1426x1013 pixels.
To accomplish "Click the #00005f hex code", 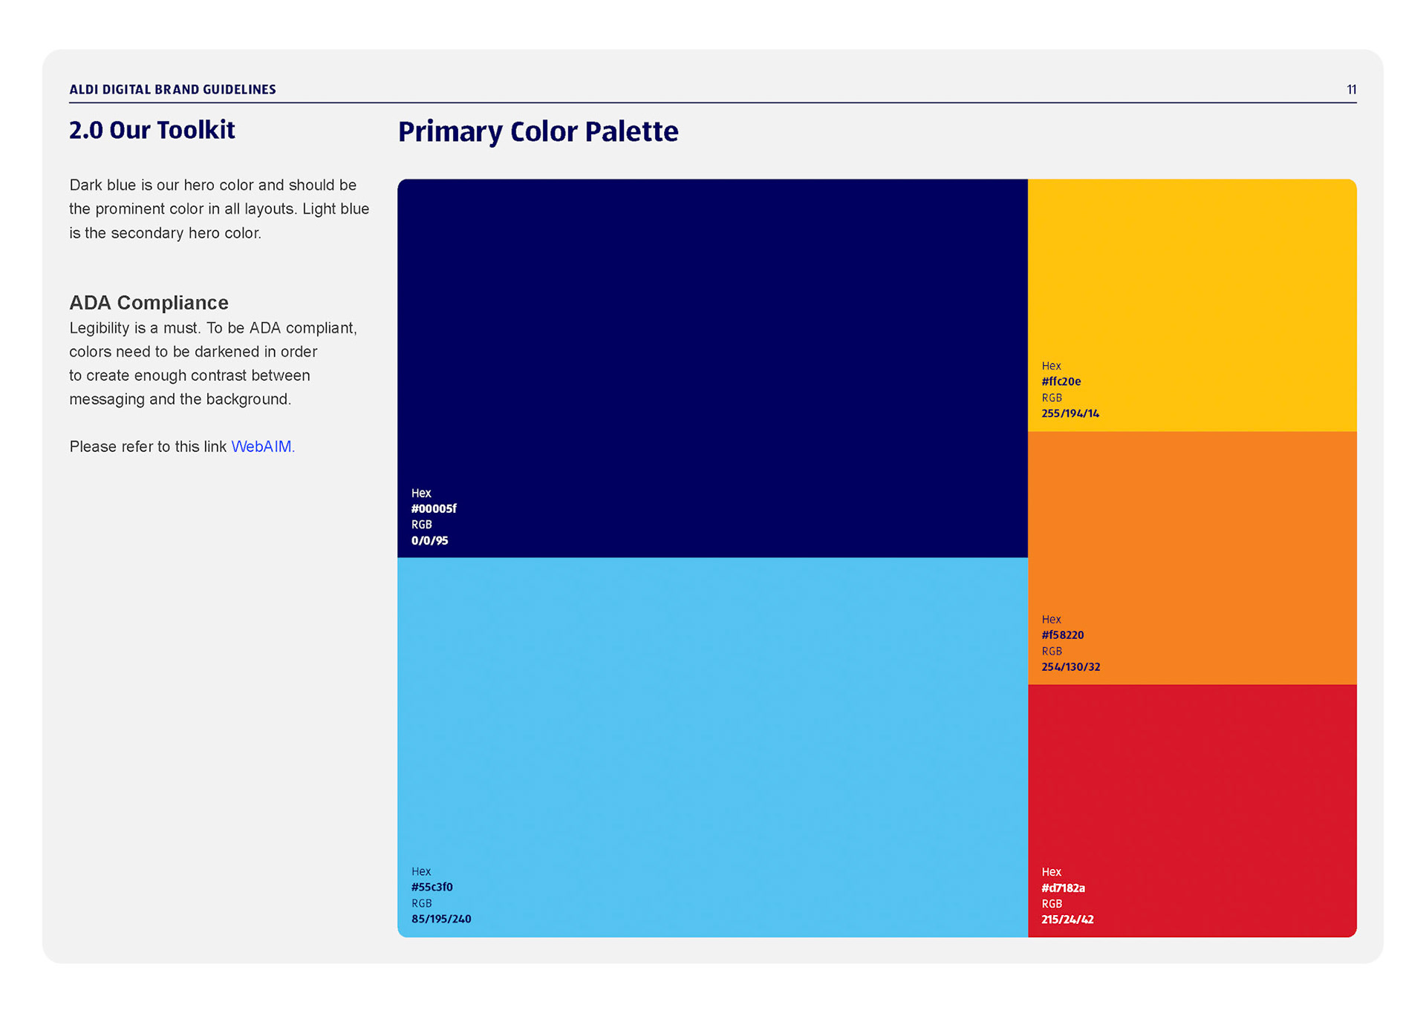I will [434, 509].
